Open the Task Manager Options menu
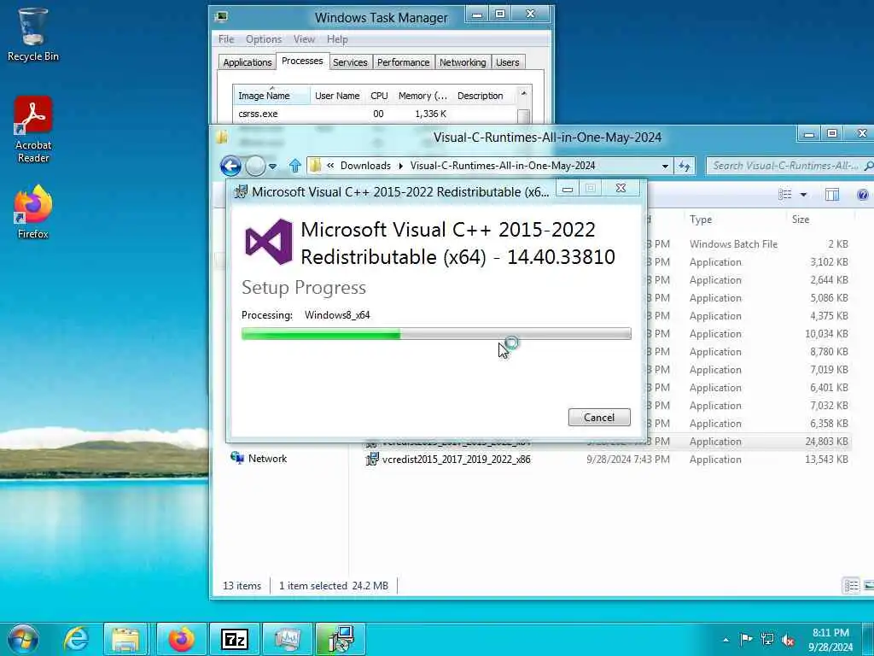The height and width of the screenshot is (656, 874). click(264, 39)
